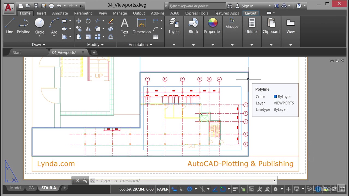
Task: Open the Block panel button
Action: [x=193, y=26]
